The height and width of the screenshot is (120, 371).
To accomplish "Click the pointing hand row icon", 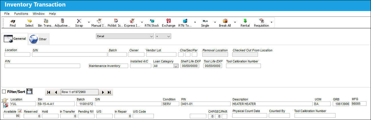I will [5, 100].
